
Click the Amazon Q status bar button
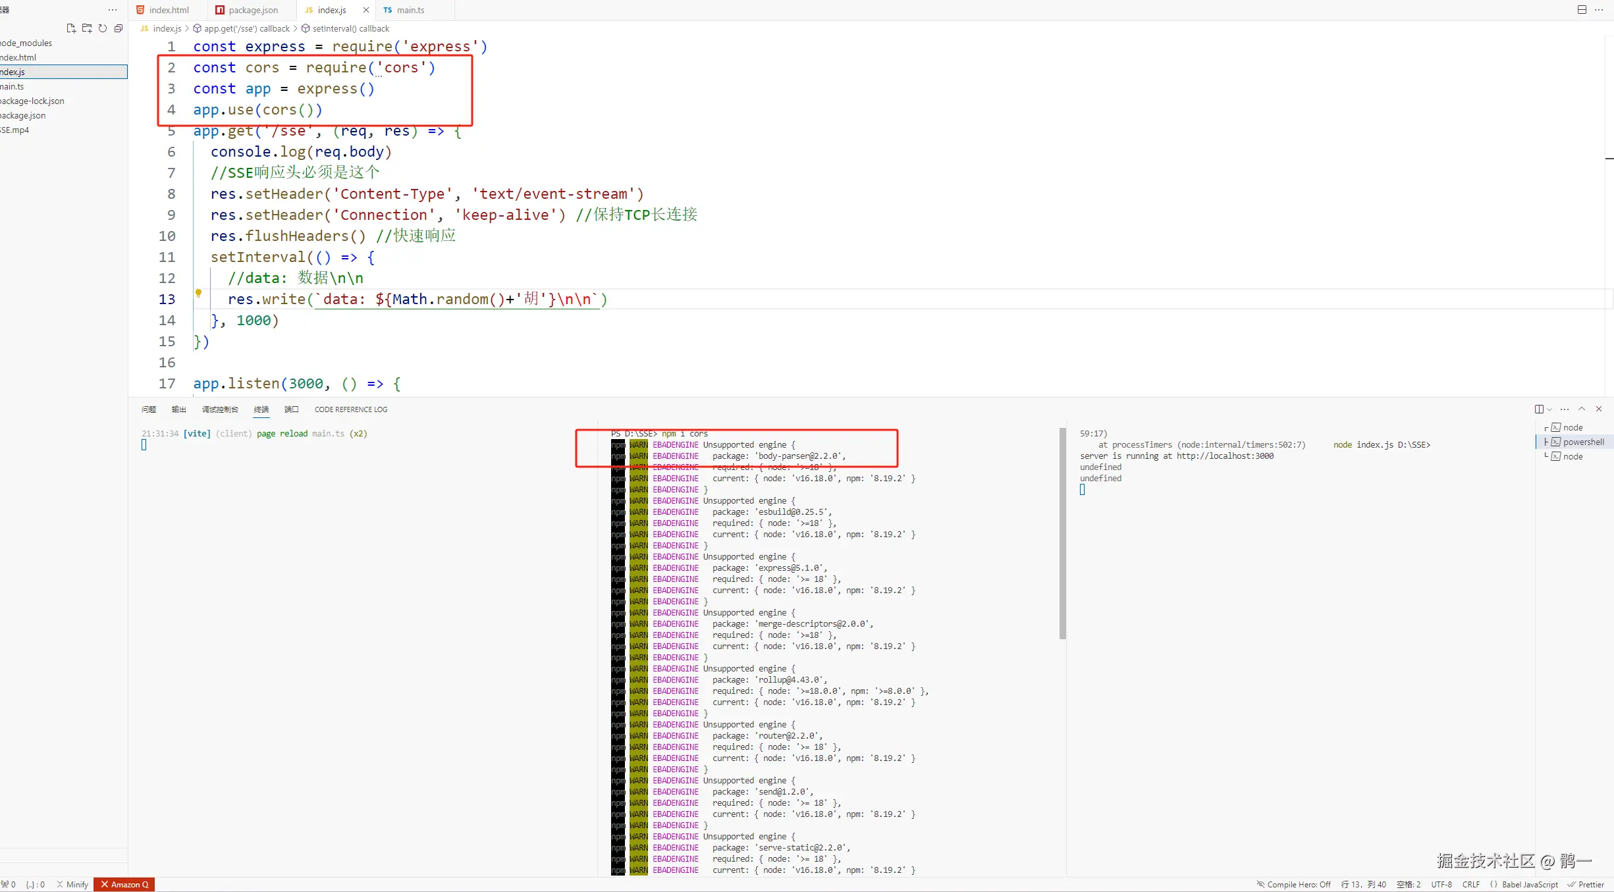124,885
